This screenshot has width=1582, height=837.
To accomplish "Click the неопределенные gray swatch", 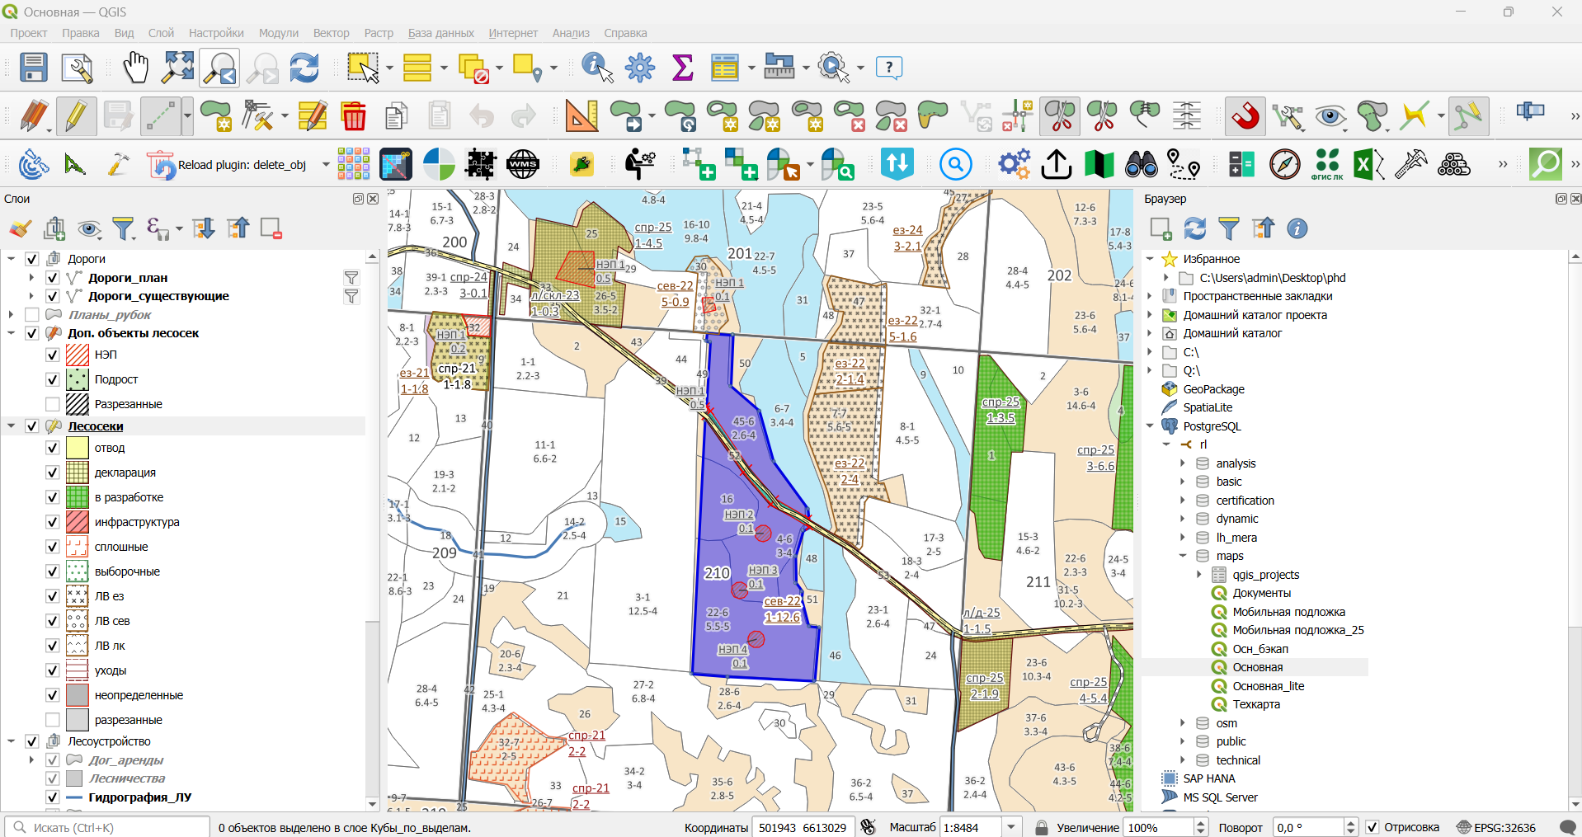I will (77, 695).
